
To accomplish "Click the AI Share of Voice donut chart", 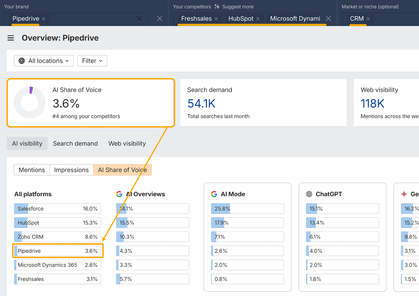I will pos(30,103).
